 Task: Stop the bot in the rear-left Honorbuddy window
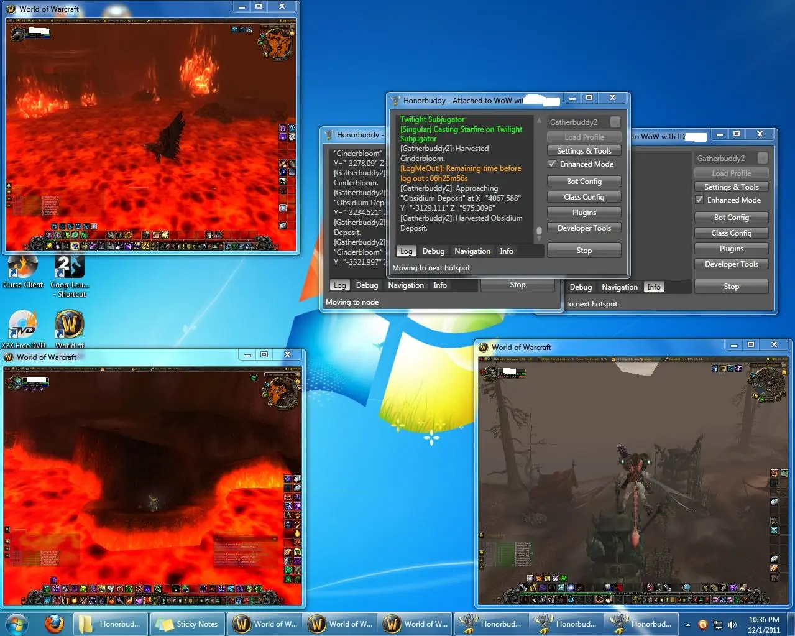pos(517,285)
